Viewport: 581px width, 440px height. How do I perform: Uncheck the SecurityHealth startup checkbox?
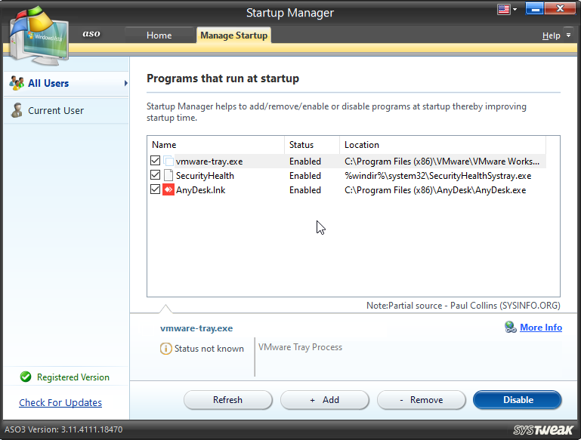point(156,176)
